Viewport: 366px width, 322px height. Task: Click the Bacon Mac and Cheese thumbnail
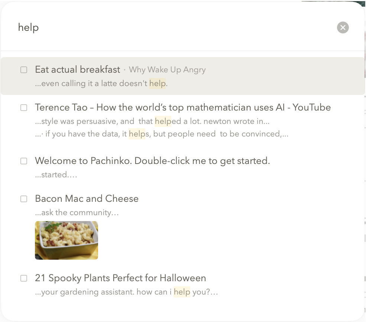pos(67,240)
